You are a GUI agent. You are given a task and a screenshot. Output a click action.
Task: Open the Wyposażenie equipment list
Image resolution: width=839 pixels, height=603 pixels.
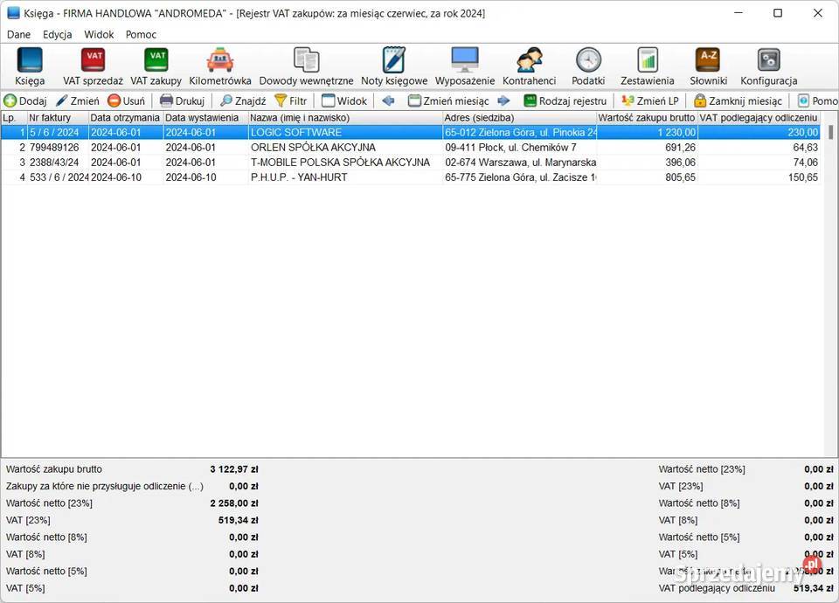pos(465,66)
